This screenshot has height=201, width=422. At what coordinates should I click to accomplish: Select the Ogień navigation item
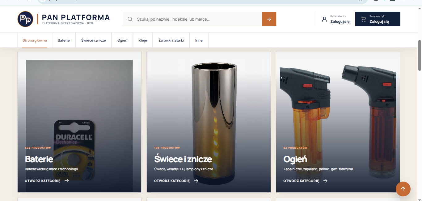click(122, 40)
